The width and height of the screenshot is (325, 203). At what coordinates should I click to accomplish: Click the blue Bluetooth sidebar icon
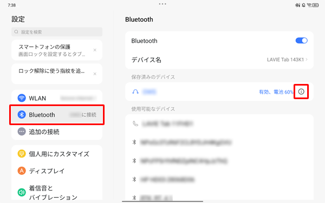22,115
